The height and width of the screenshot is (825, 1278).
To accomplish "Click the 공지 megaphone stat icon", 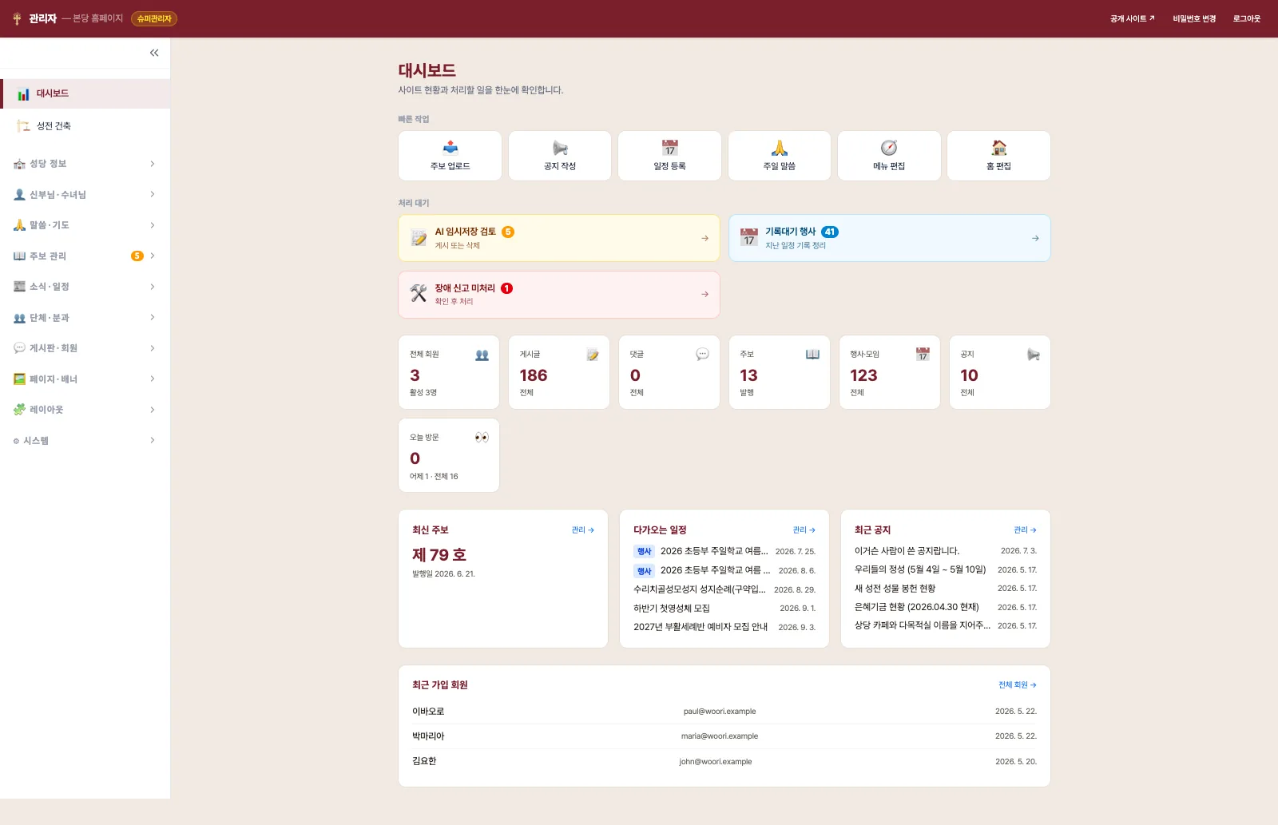I will [1034, 355].
